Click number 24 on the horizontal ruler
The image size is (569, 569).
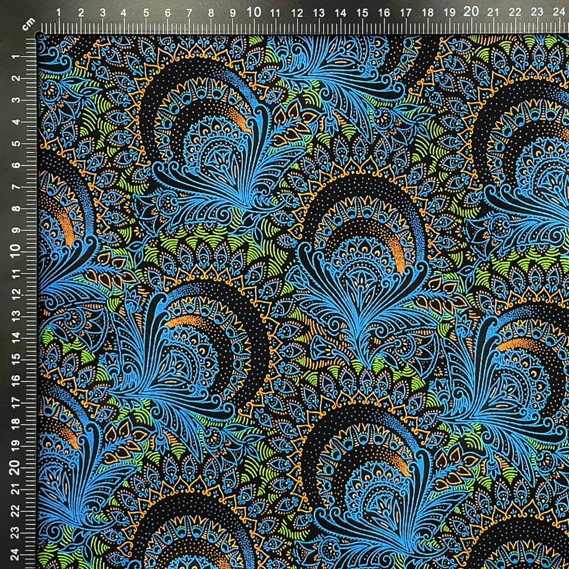click(x=559, y=12)
